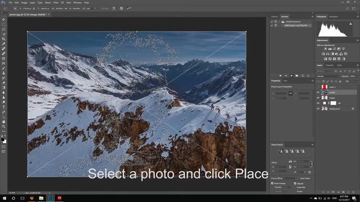Show the hidden Layer 1
The image size is (360, 202).
pos(318,87)
